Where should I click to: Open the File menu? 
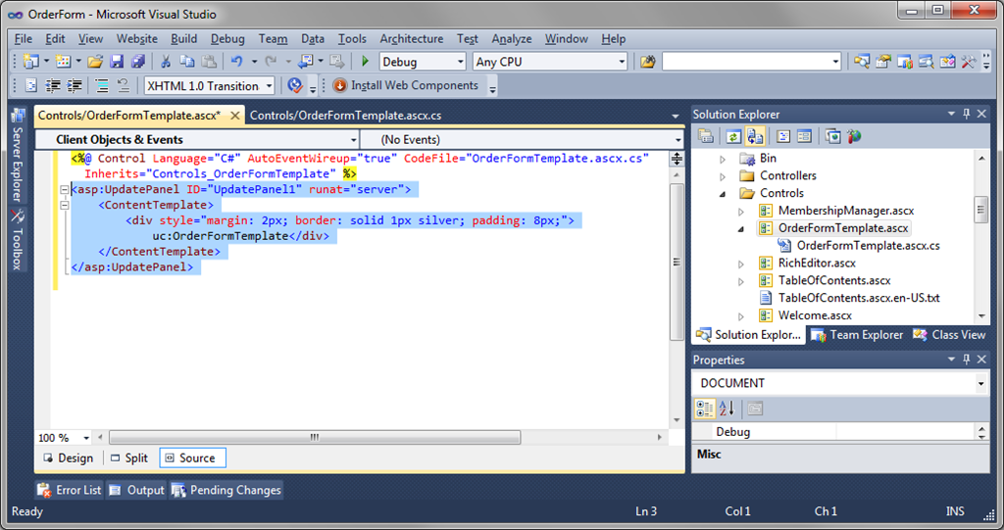coord(24,38)
